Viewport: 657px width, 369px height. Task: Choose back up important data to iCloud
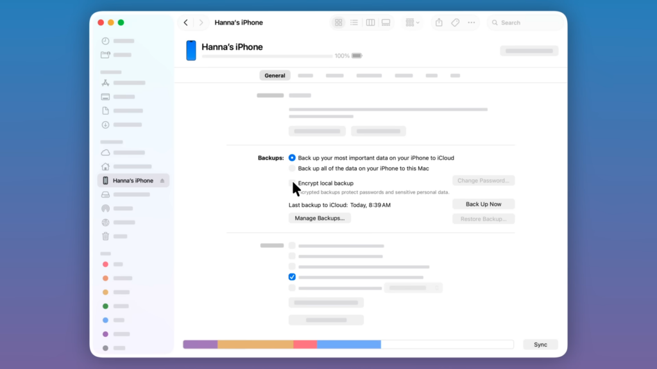pyautogui.click(x=292, y=158)
